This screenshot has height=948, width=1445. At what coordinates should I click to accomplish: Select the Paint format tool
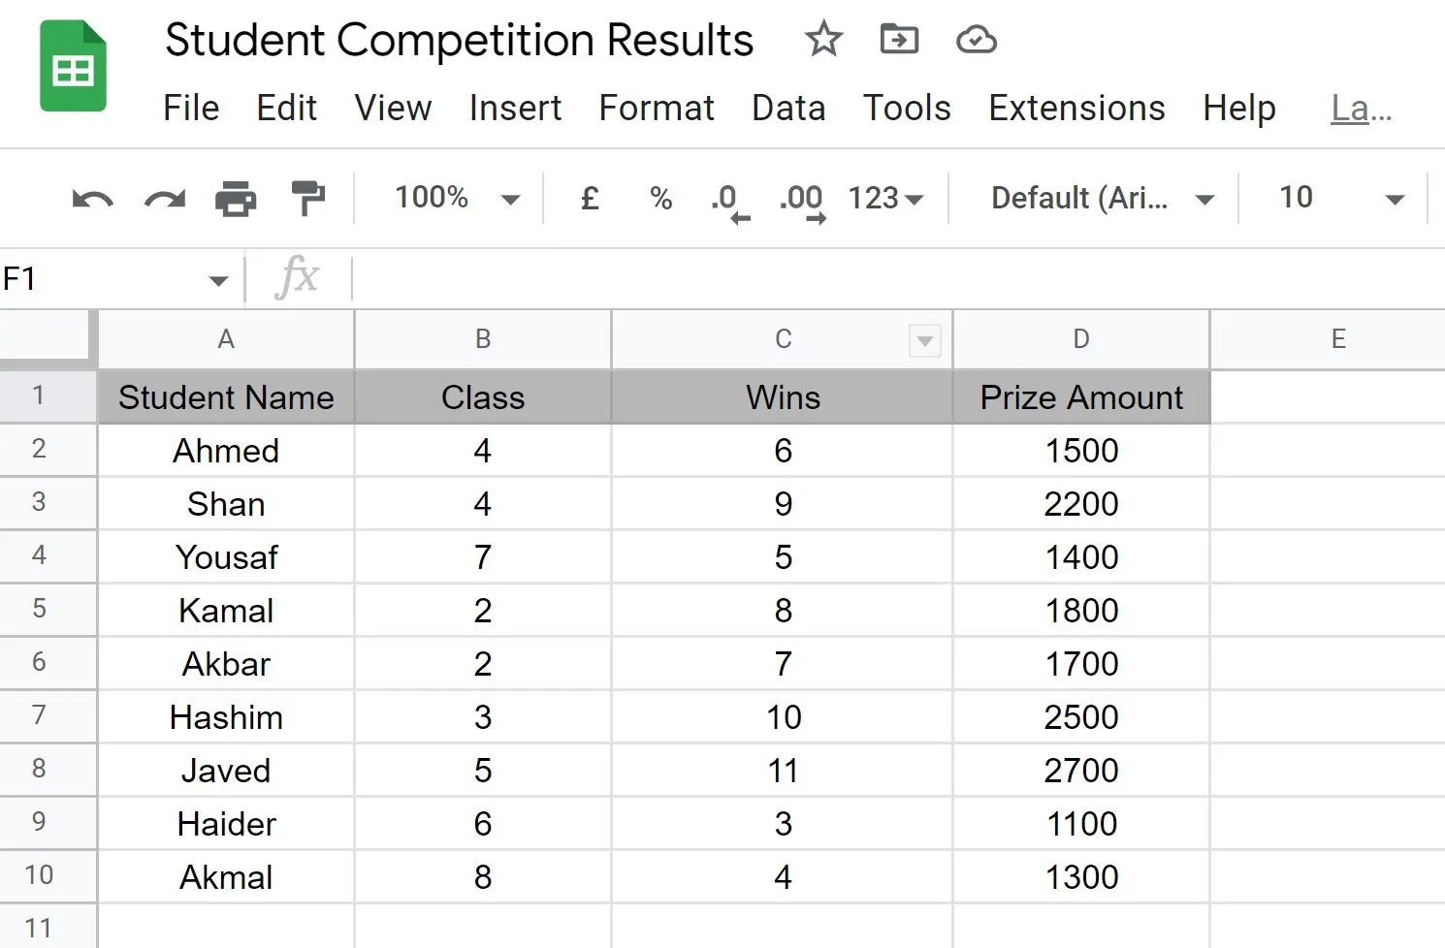tap(308, 199)
